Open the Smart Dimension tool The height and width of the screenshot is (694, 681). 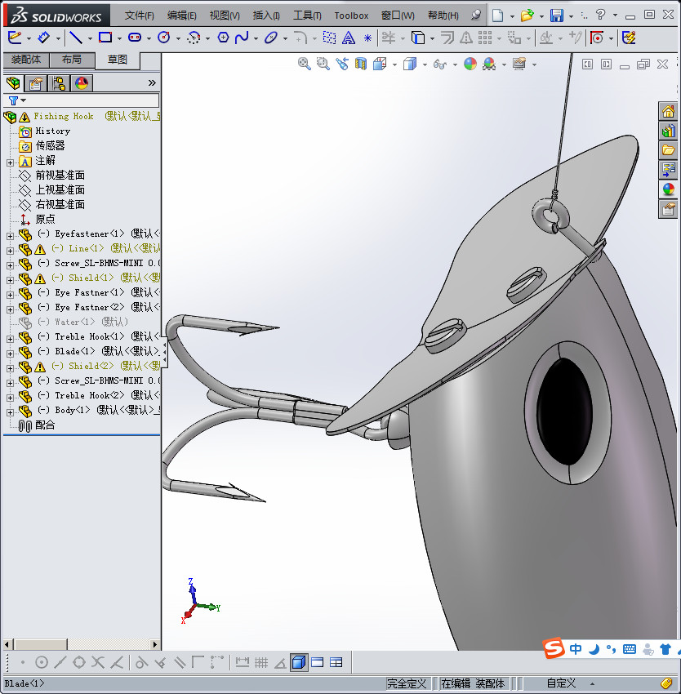tap(45, 38)
